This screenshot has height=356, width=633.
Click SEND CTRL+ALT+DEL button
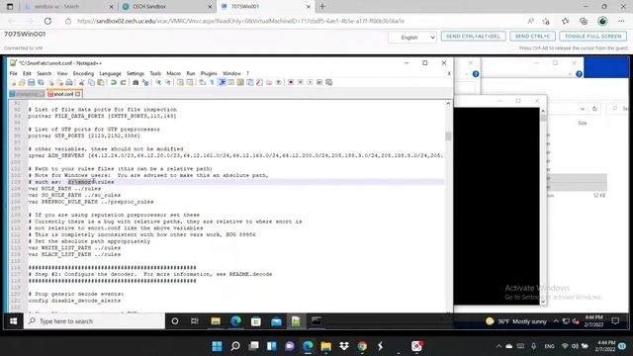[x=473, y=37]
